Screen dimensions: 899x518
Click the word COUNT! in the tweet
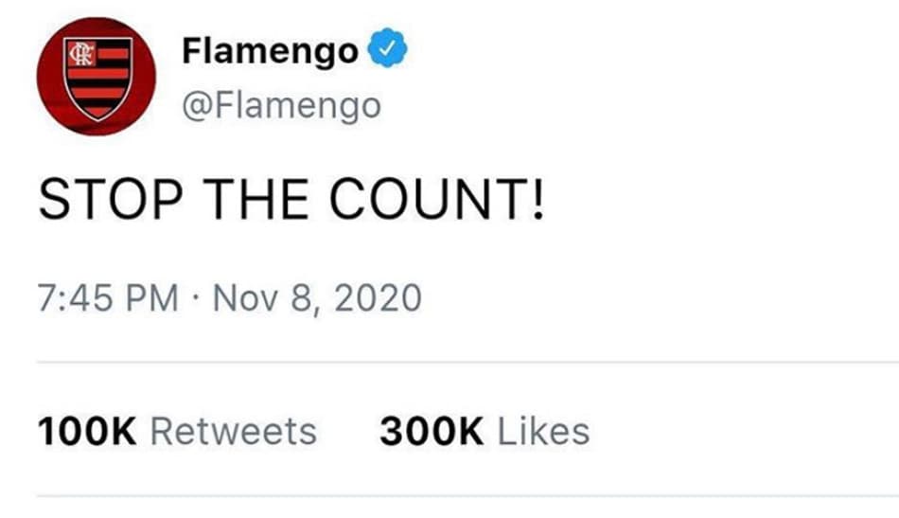(x=436, y=199)
